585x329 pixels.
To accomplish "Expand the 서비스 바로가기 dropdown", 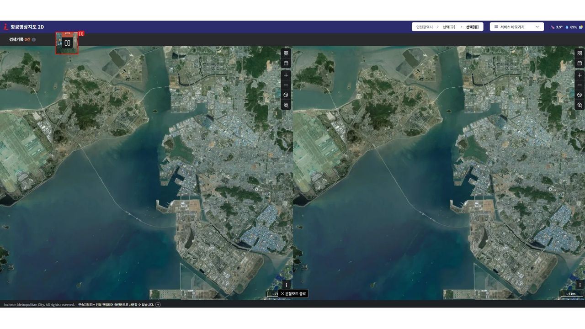I will click(516, 27).
